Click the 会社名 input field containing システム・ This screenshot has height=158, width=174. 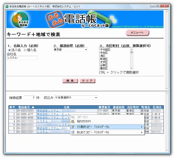(x=22, y=58)
